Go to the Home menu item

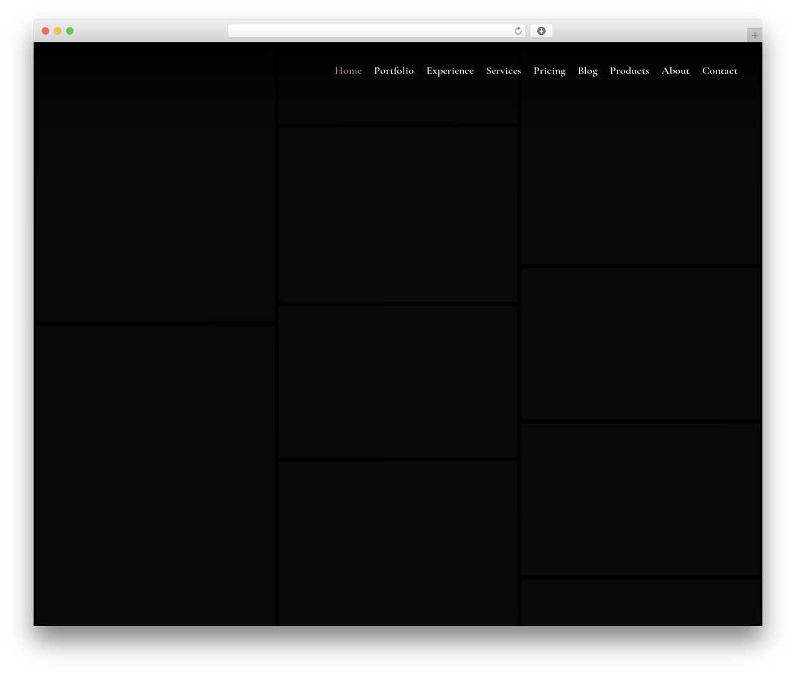(x=348, y=71)
